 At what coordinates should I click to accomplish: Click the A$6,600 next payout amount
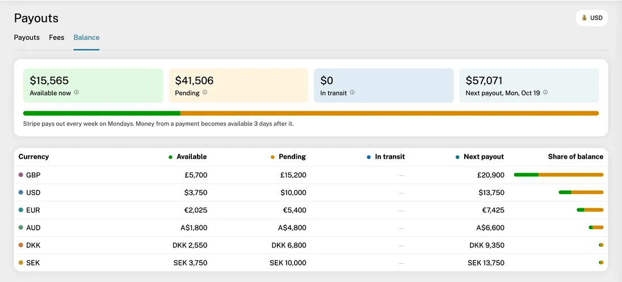(x=491, y=228)
